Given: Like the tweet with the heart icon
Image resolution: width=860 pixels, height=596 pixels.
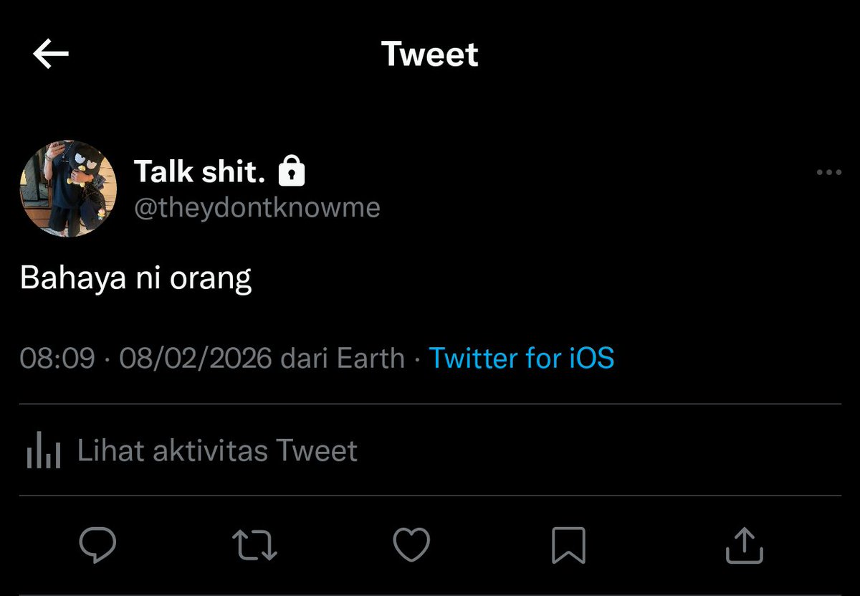Looking at the screenshot, I should [413, 545].
